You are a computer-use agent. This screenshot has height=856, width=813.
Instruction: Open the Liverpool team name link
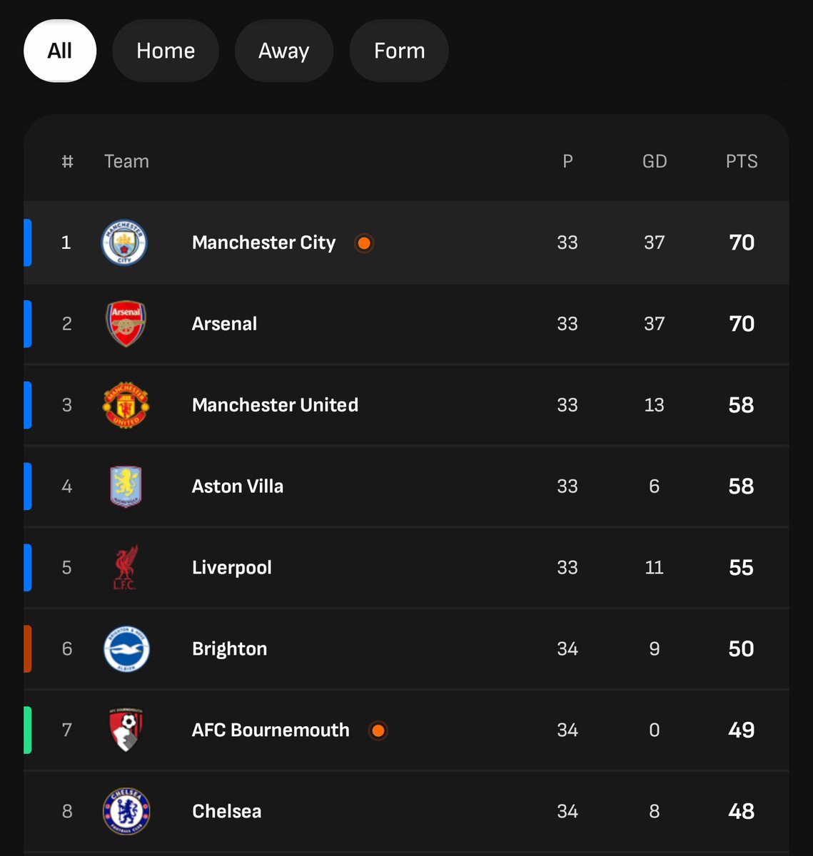(232, 568)
